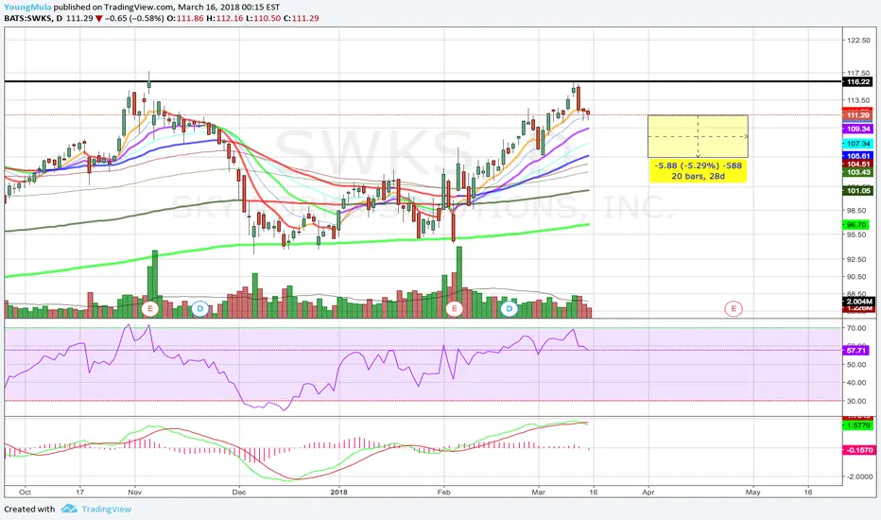Click the RSI 30.00 axis level
The width and height of the screenshot is (881, 520).
point(856,402)
